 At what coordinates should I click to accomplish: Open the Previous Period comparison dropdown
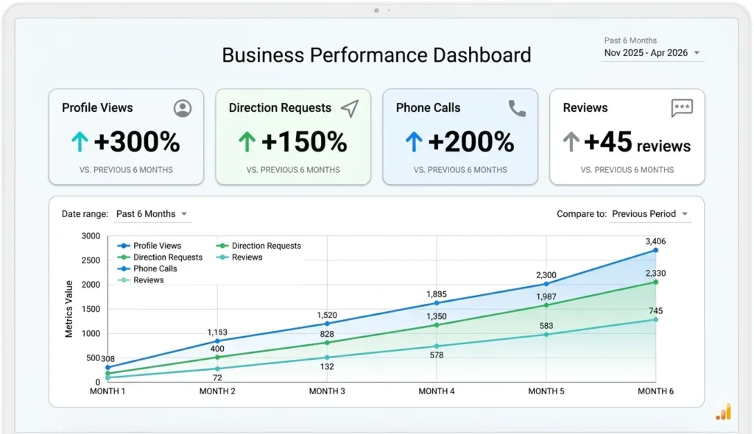point(649,213)
